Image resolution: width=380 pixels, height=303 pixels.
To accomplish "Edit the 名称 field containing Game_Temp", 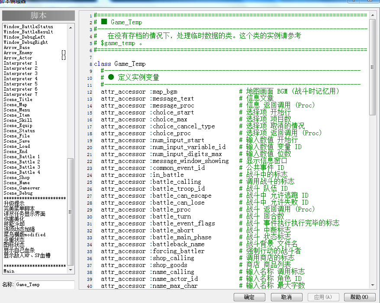I will pyautogui.click(x=45, y=284).
